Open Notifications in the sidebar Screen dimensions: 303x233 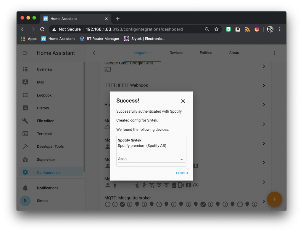pyautogui.click(x=51, y=188)
